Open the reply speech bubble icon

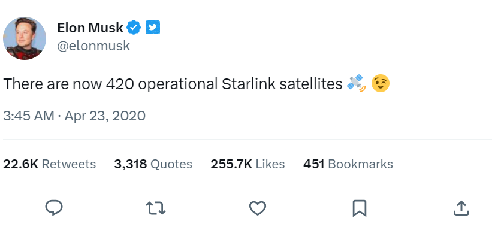pyautogui.click(x=54, y=208)
